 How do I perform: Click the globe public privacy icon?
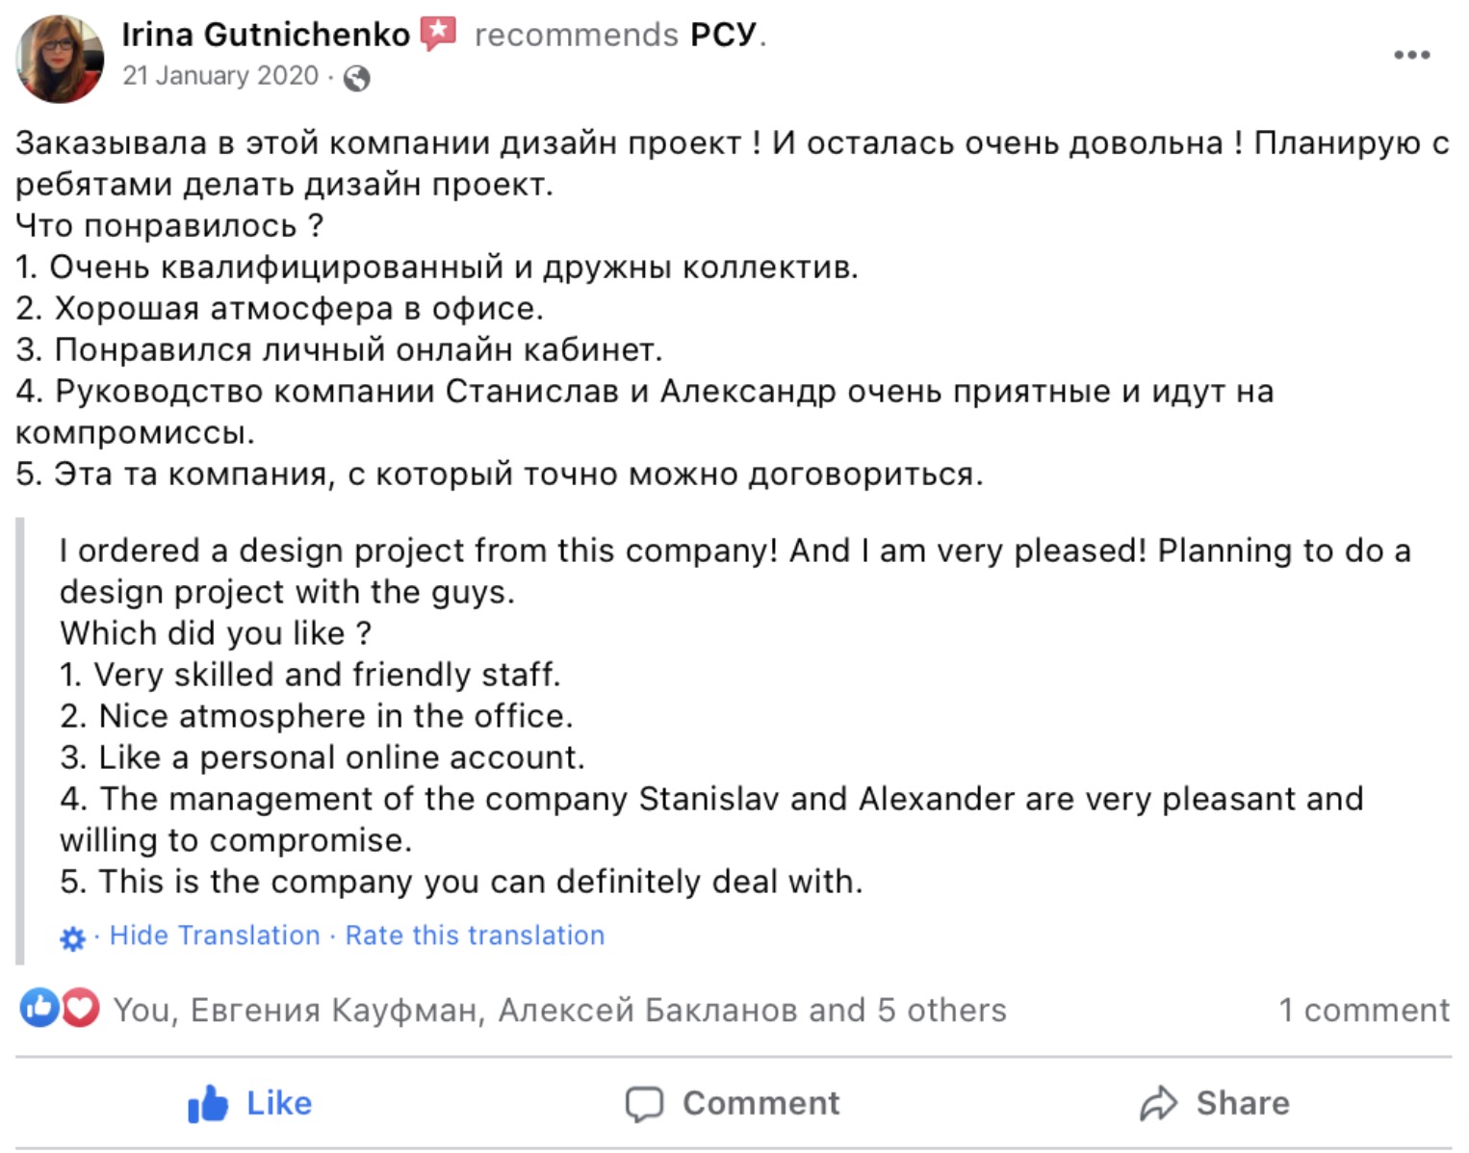coord(357,78)
